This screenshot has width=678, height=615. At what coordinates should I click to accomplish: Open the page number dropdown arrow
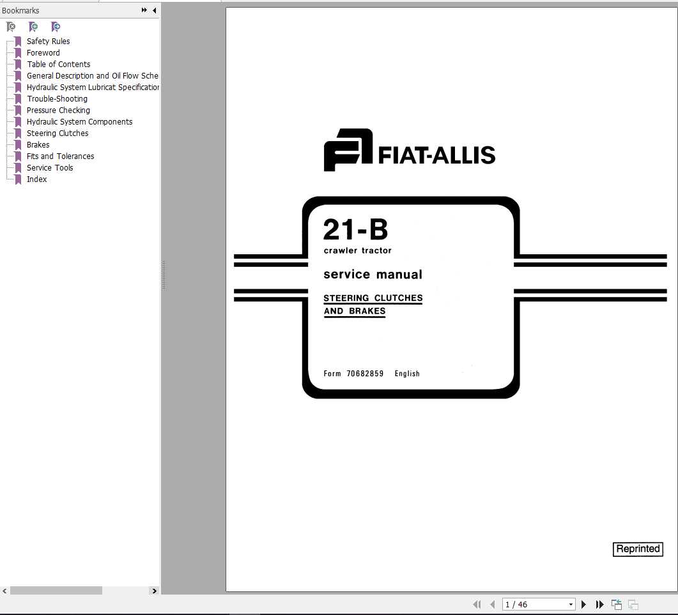click(571, 604)
